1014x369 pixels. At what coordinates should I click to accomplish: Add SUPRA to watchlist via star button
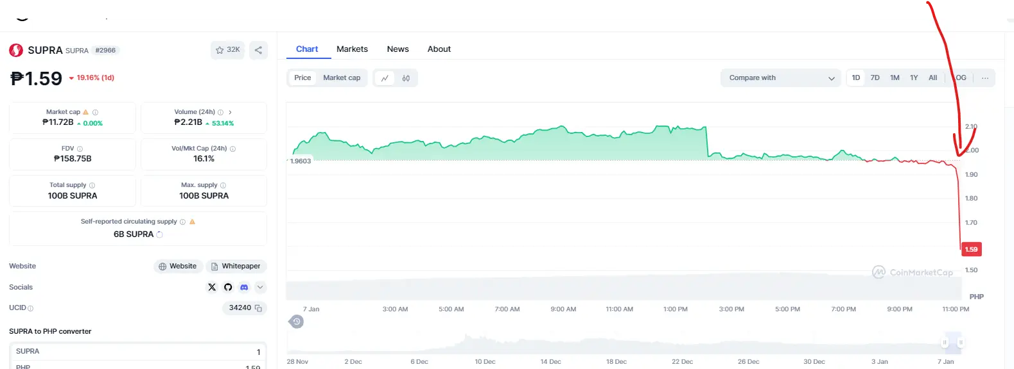coord(227,50)
